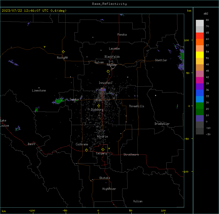Click the -100 tick label on bottom axis
Image resolution: width=219 pixels, height=214 pixels.
coord(32,210)
